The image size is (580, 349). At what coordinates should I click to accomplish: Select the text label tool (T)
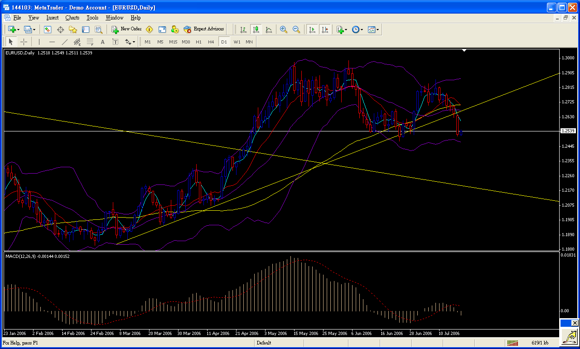(x=115, y=42)
